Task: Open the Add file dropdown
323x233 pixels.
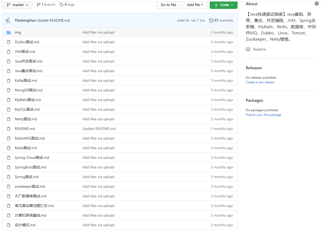Action: pos(195,5)
